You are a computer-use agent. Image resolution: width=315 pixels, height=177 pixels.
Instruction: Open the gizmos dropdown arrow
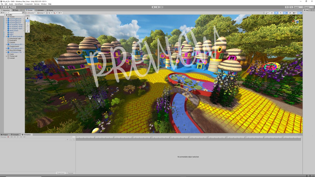(301, 13)
